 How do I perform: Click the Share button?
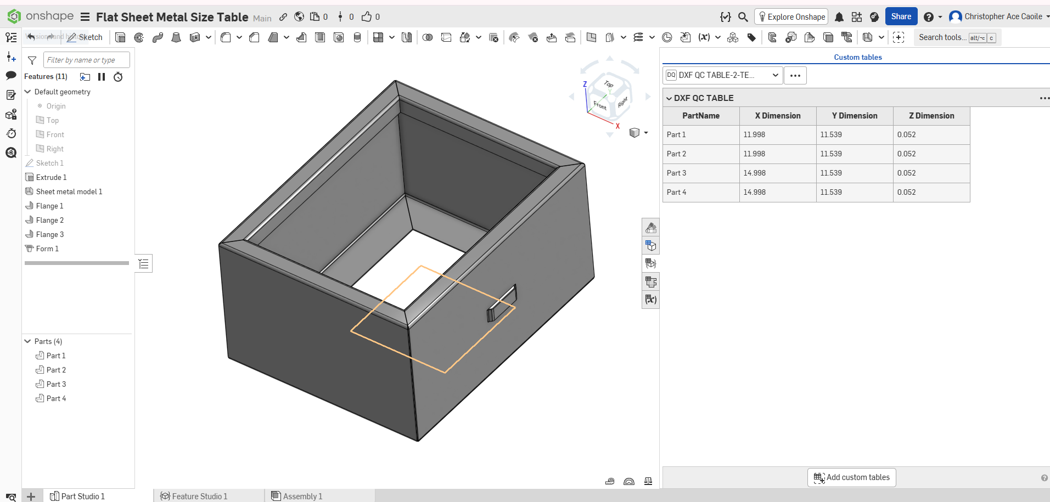pos(901,16)
